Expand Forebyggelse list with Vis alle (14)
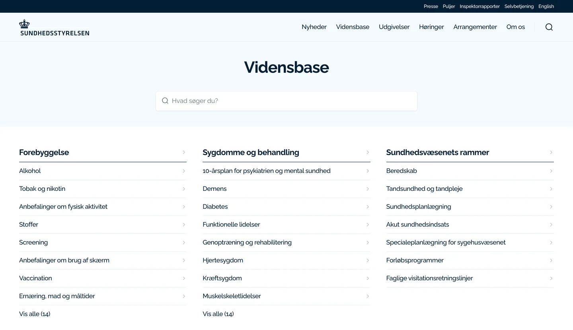The image size is (573, 330). coord(35,314)
